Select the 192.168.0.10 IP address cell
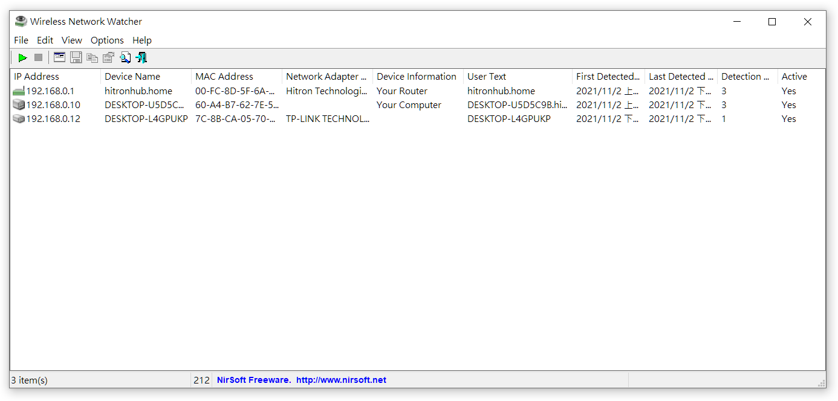This screenshot has width=838, height=401. coord(53,105)
